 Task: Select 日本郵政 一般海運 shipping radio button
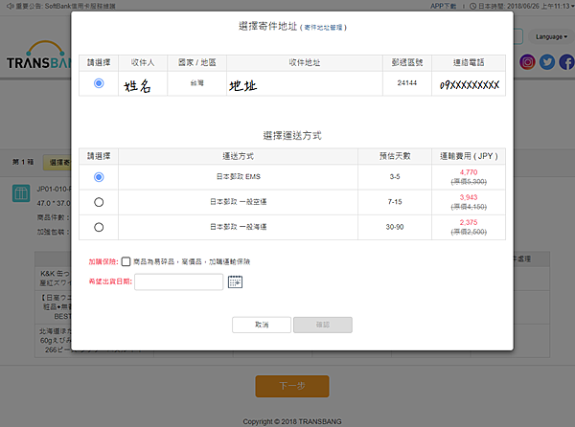pyautogui.click(x=99, y=228)
